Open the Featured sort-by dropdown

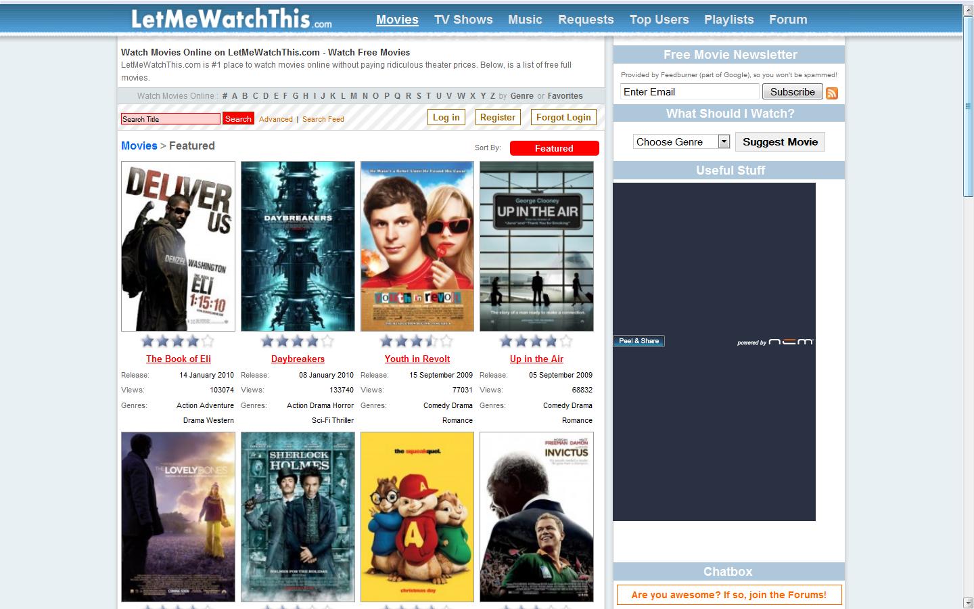pyautogui.click(x=554, y=148)
